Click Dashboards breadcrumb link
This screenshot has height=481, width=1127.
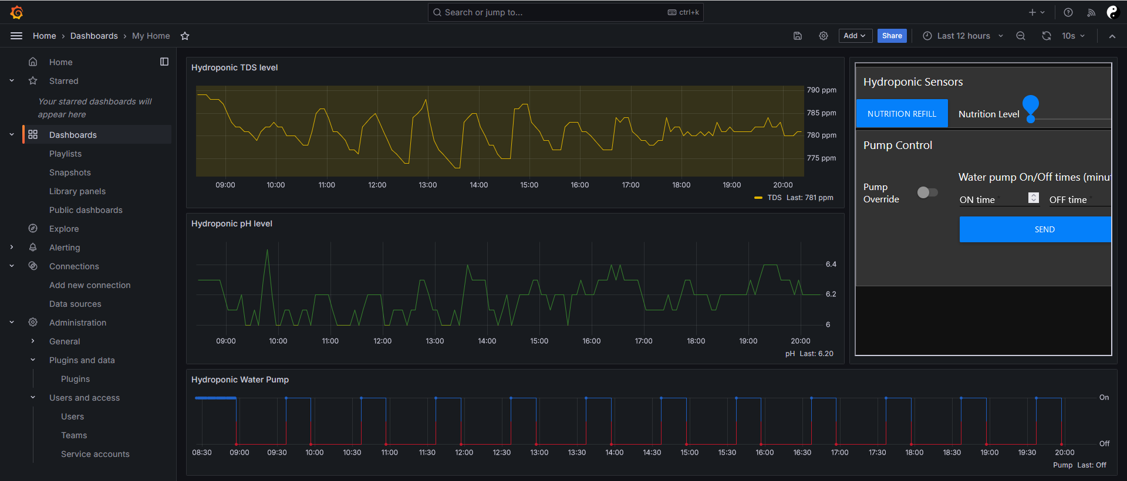pyautogui.click(x=94, y=36)
